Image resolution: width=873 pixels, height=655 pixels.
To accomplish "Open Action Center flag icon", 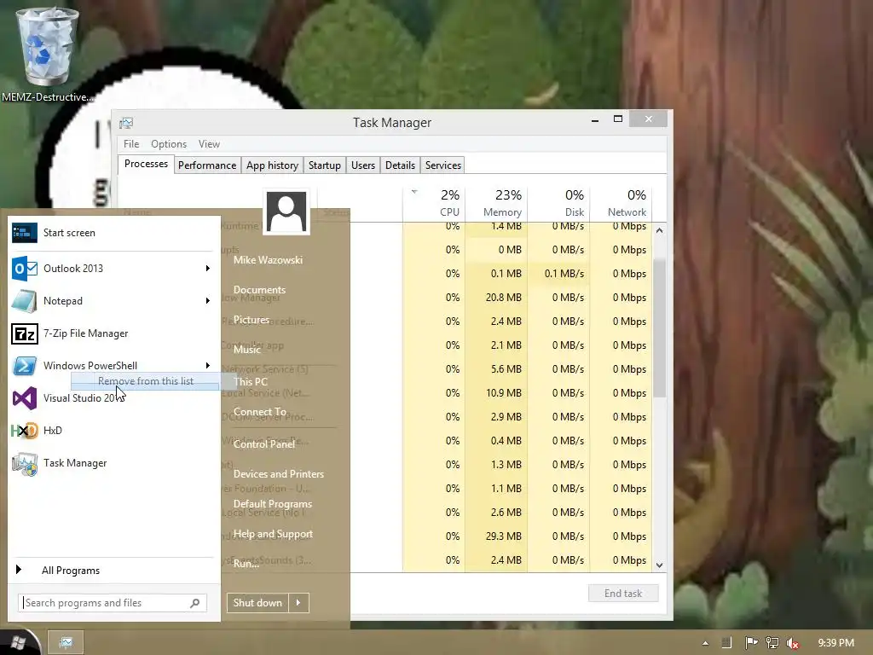I will coord(751,643).
